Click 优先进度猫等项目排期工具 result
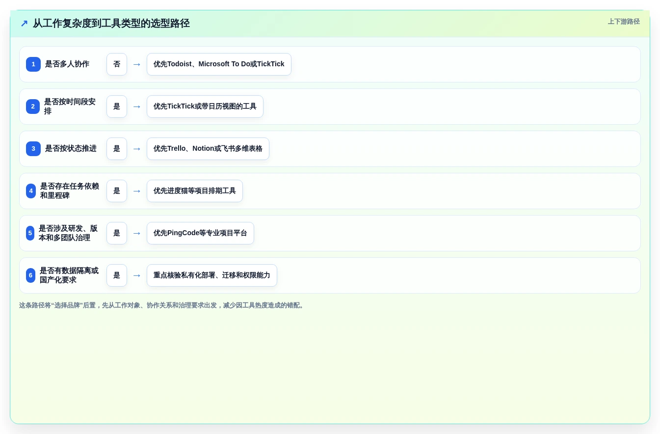This screenshot has width=660, height=434. [195, 191]
